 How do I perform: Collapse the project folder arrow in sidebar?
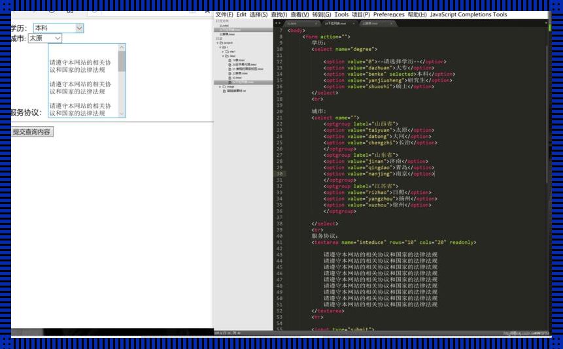click(x=218, y=42)
